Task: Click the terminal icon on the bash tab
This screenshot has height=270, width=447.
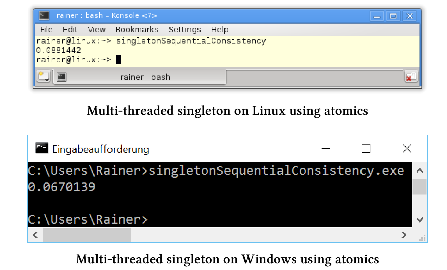Action: point(61,77)
